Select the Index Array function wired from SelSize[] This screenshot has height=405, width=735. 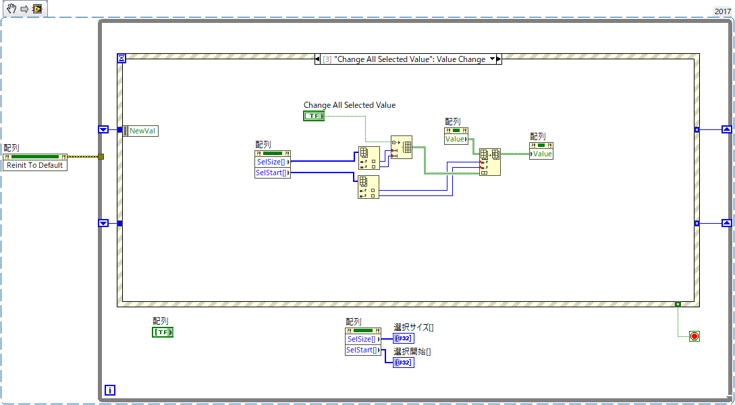369,159
